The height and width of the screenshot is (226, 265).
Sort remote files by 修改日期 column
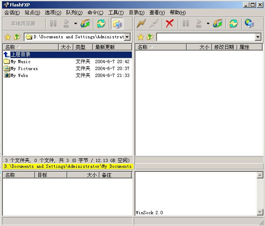pos(225,47)
